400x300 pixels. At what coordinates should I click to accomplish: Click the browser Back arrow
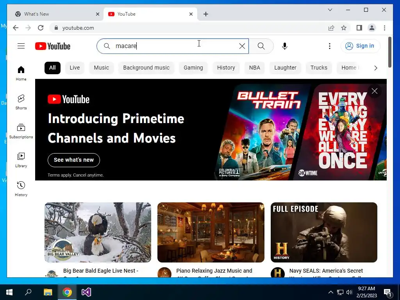[16, 28]
